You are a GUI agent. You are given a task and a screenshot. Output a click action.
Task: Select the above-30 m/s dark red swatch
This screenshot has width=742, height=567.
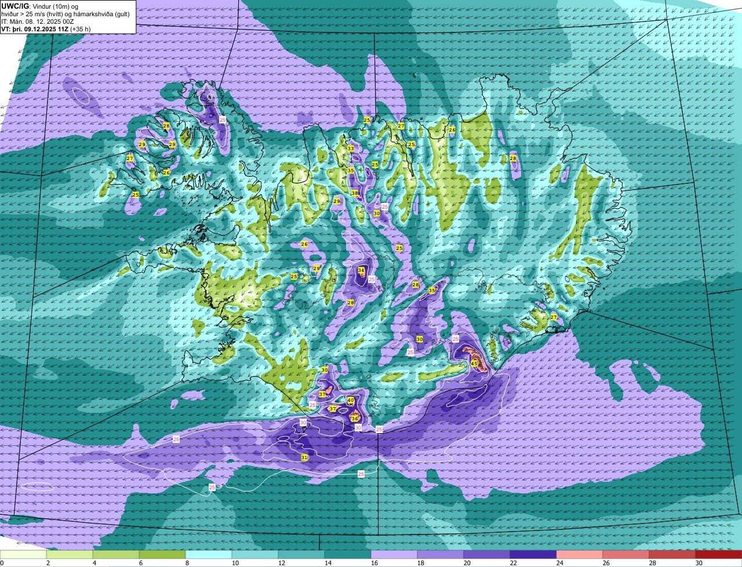pyautogui.click(x=719, y=555)
